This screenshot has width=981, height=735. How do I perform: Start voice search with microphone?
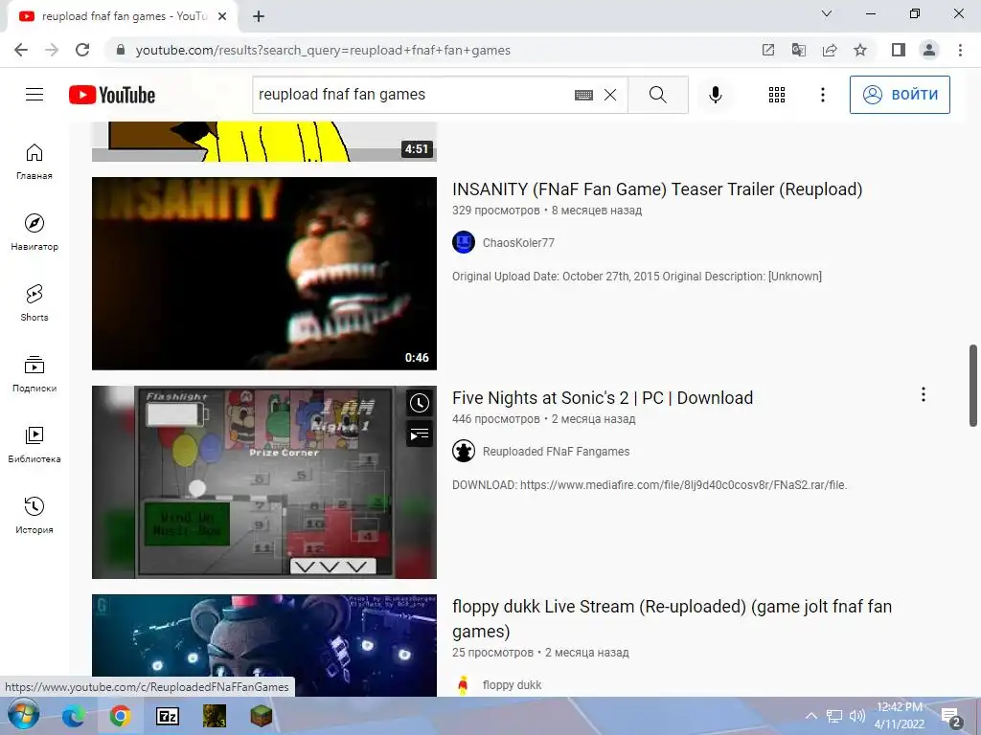(715, 95)
